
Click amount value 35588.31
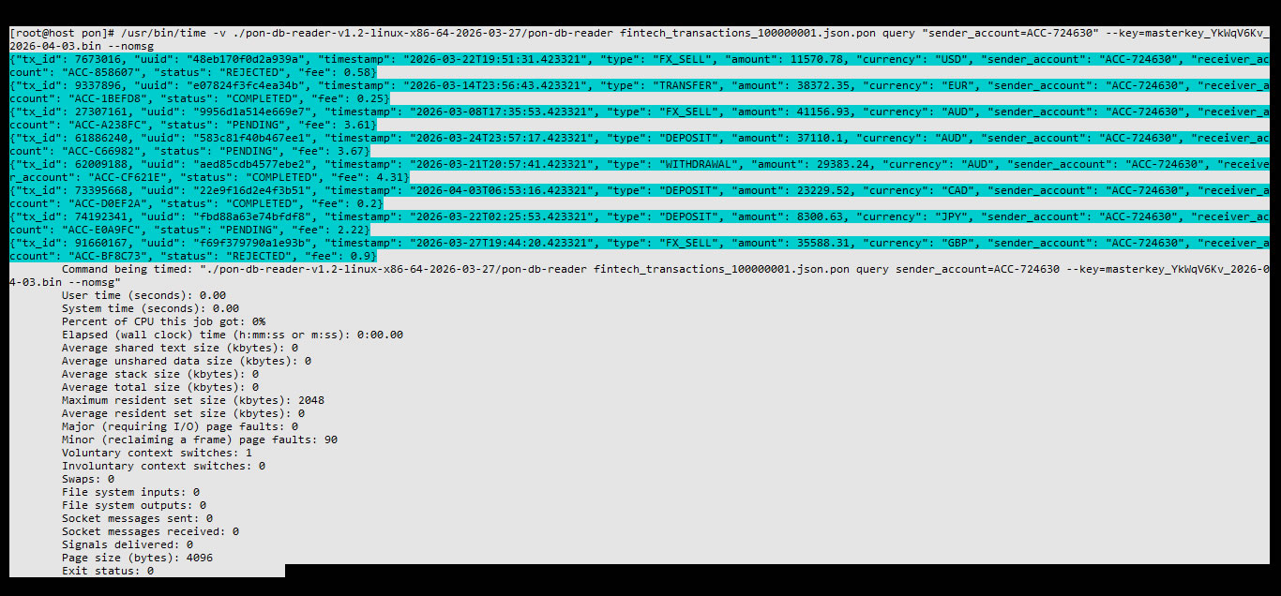[823, 243]
